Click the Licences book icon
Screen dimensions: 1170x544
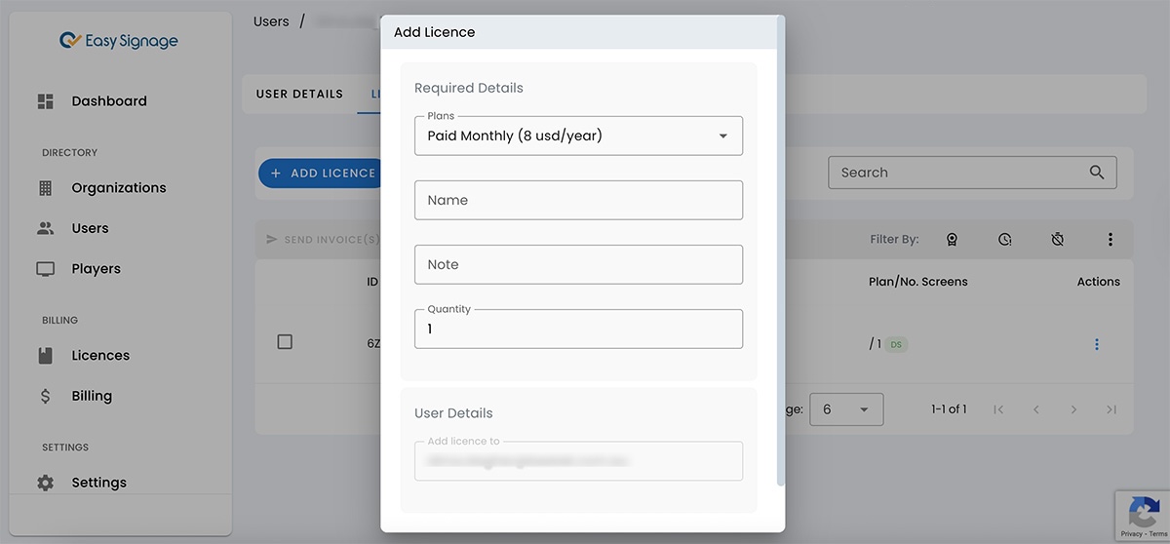pyautogui.click(x=45, y=356)
